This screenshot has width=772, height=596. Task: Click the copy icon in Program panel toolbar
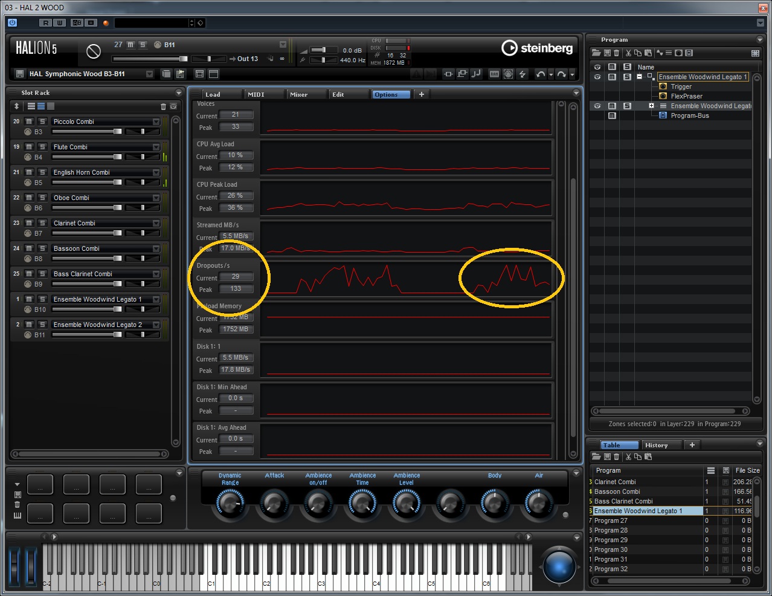638,53
